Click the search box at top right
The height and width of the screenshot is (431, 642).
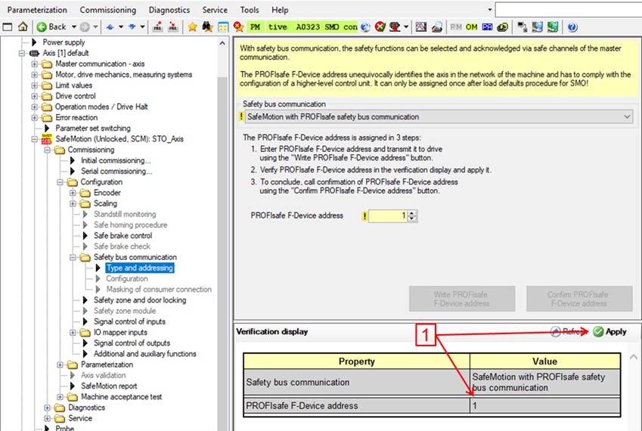tap(569, 10)
